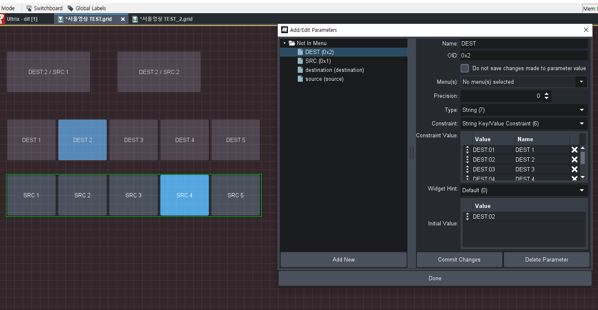Remove the DEST:02 constraint entry
598x310 pixels.
(574, 159)
